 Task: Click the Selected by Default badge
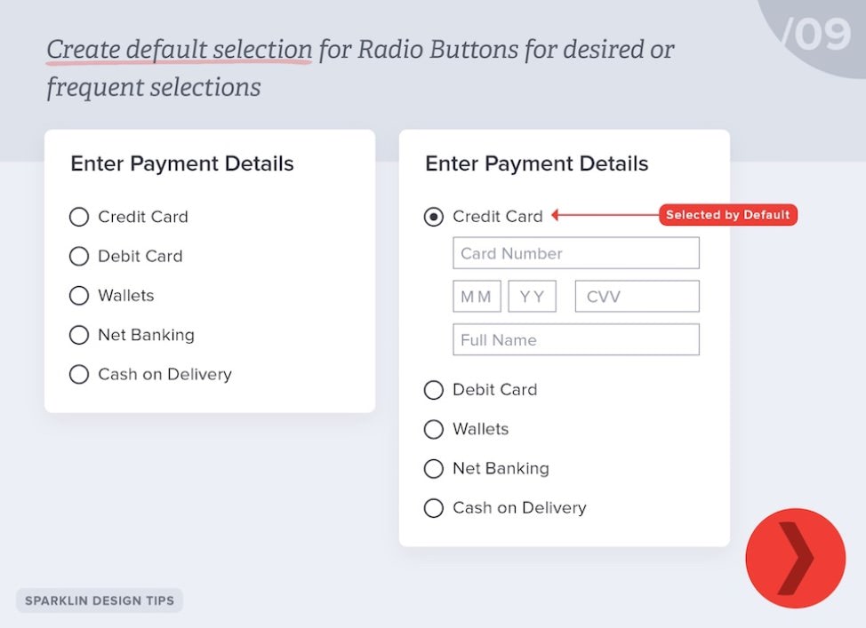point(728,215)
